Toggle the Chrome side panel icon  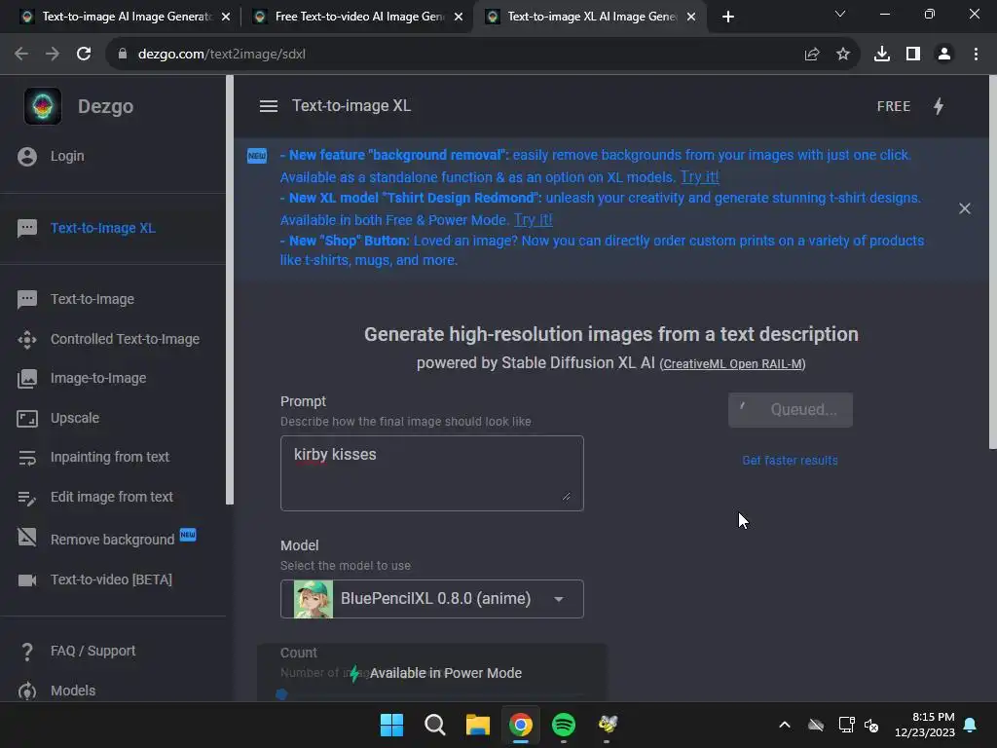pyautogui.click(x=913, y=55)
